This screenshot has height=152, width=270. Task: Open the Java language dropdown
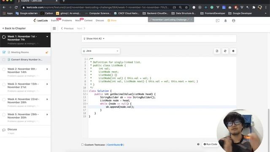101,51
